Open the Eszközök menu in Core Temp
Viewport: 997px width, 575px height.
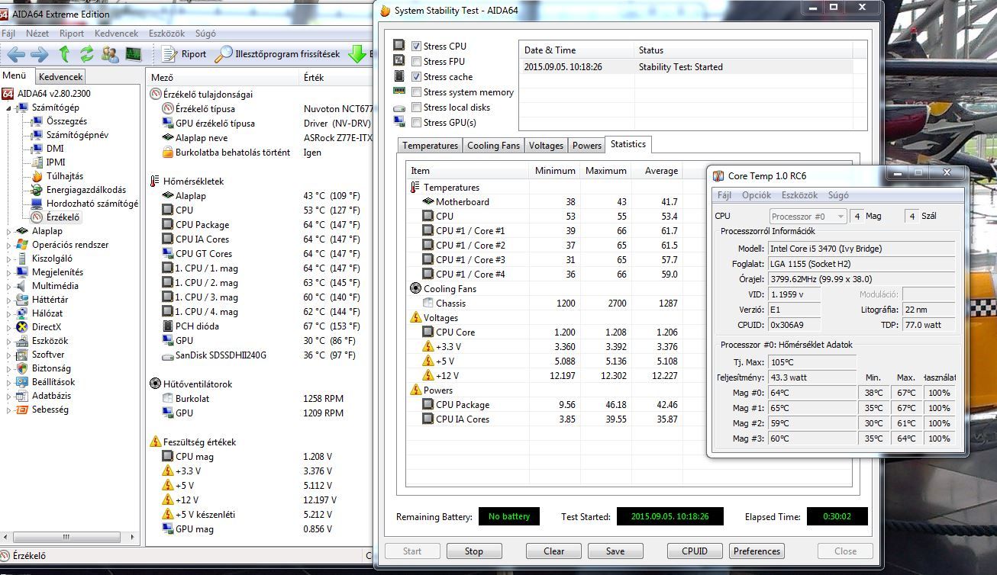coord(799,195)
